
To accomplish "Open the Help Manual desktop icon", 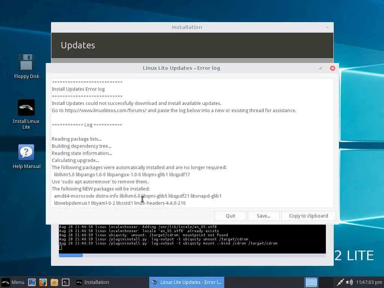I will [26, 156].
